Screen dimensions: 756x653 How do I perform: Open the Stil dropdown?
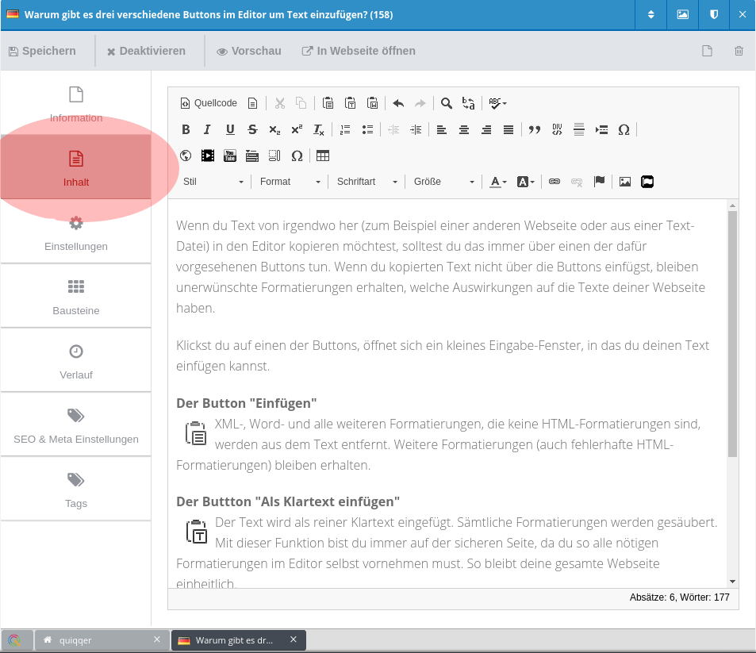coord(213,182)
